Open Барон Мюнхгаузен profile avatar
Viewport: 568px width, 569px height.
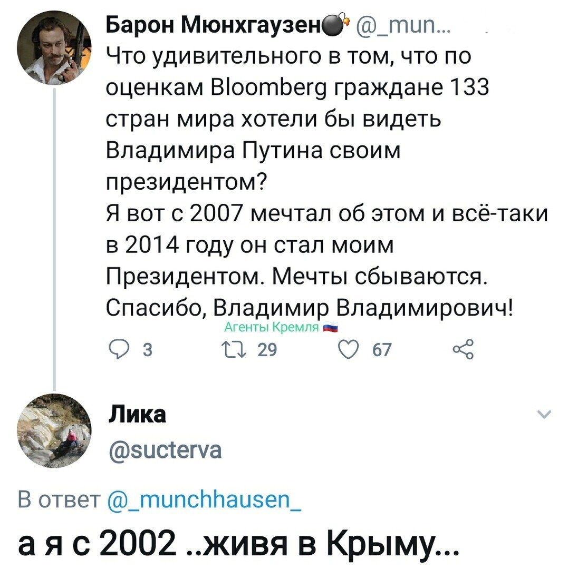[54, 47]
